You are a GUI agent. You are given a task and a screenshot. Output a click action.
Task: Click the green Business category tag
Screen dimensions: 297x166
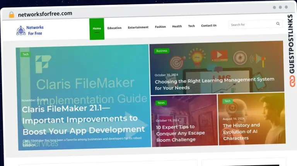click(x=162, y=51)
